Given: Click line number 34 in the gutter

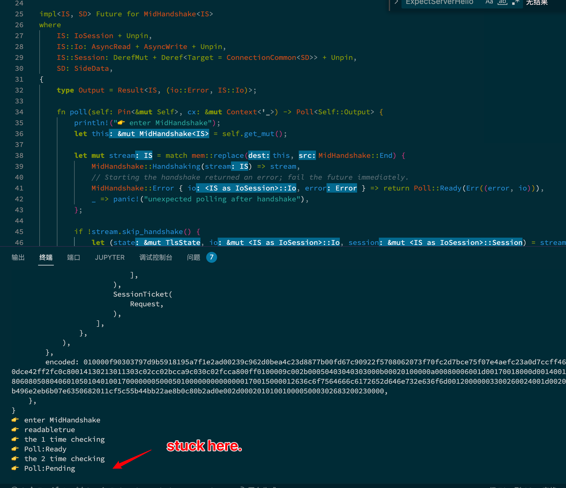Looking at the screenshot, I should pos(19,112).
